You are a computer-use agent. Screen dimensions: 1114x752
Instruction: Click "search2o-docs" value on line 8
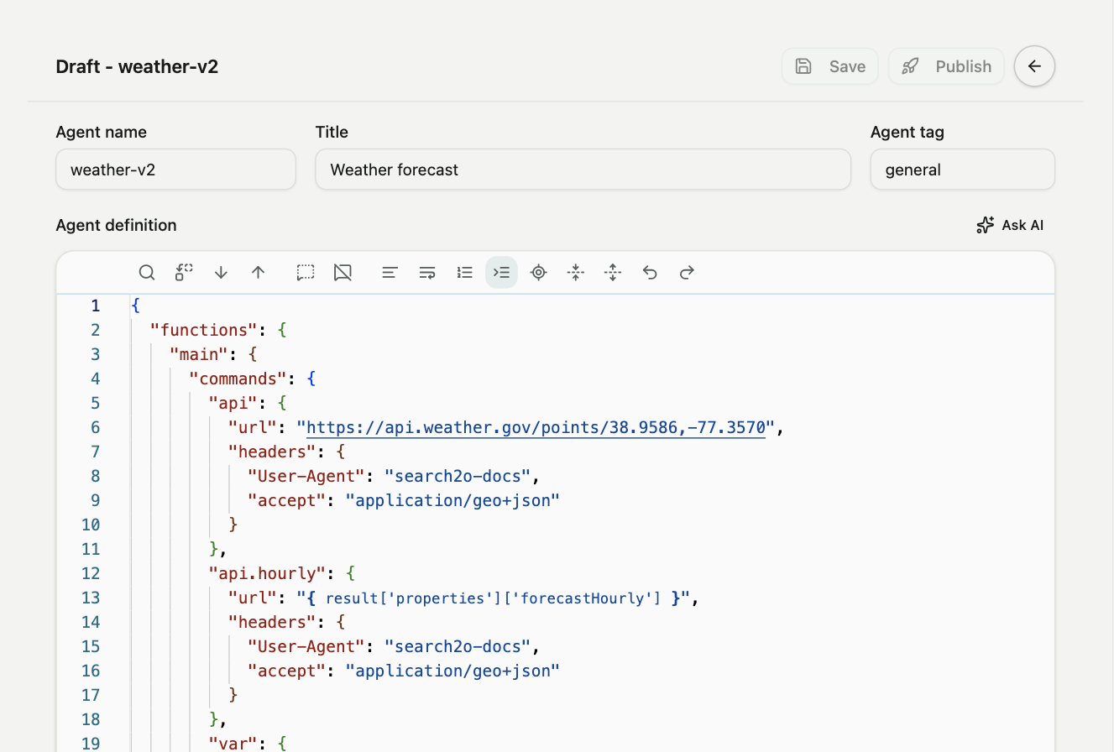[458, 476]
